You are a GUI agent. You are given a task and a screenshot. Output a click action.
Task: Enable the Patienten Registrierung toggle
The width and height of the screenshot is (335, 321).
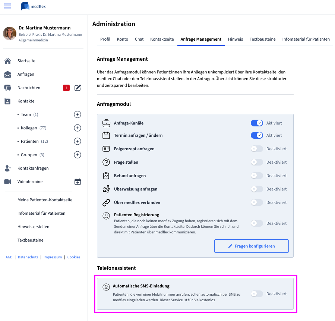pos(257,223)
